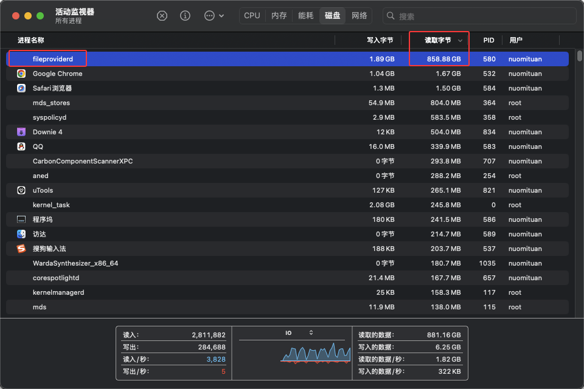The image size is (584, 389).
Task: Click the 搜狗输入法 app icon
Action: [21, 249]
